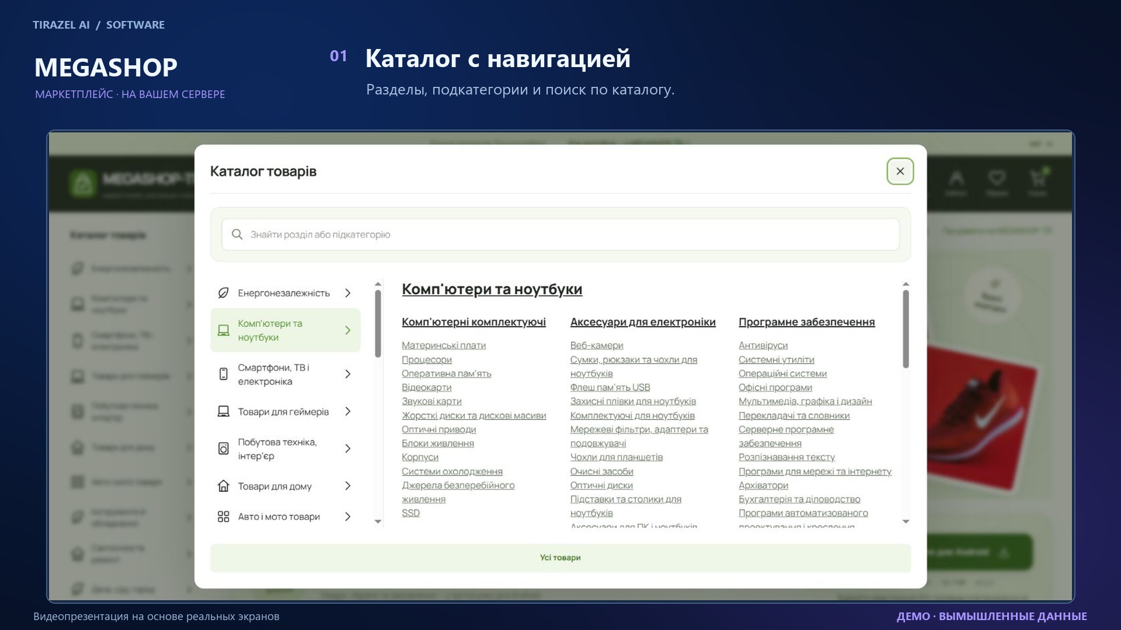
Task: Click the category list scrollbar thumb
Action: [x=378, y=324]
